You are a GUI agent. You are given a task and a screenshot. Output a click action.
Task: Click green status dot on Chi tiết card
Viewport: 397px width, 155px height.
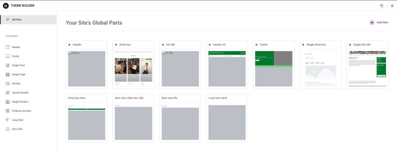163,45
